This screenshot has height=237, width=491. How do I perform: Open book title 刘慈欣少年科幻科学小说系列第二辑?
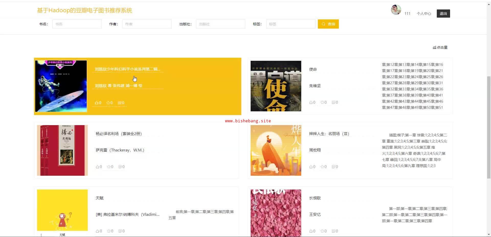click(x=128, y=69)
